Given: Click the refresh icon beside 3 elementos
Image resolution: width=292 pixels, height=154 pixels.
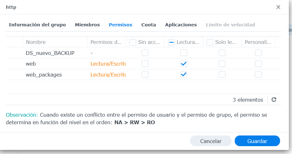Looking at the screenshot, I should pos(274,100).
